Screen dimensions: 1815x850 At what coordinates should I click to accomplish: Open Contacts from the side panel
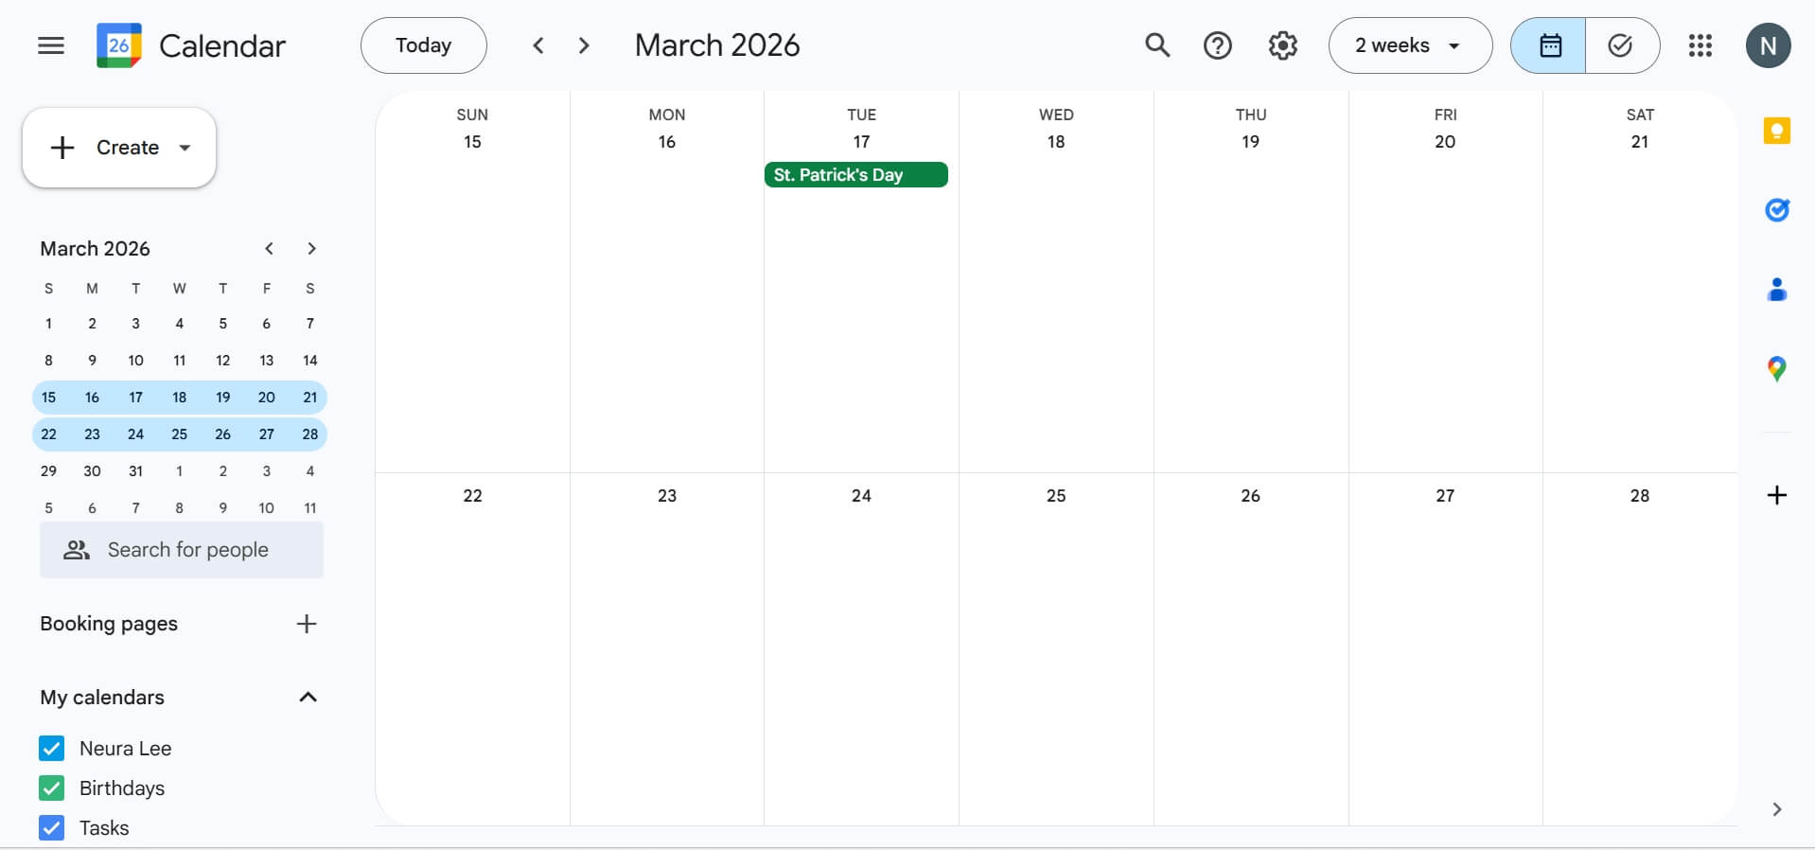click(x=1777, y=290)
